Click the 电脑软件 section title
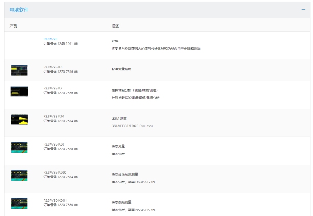The width and height of the screenshot is (313, 216). pos(19,10)
